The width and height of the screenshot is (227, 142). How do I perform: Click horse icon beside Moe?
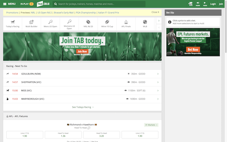[x=8, y=90]
